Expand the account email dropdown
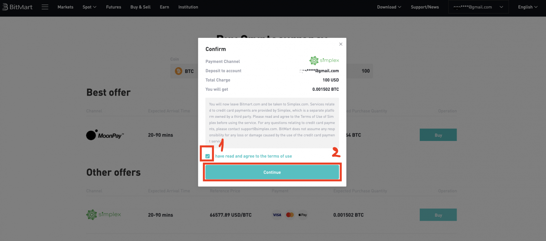The height and width of the screenshot is (241, 546). click(x=478, y=7)
